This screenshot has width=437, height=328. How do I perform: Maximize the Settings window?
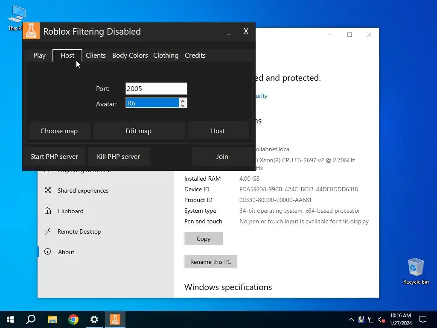click(x=350, y=35)
